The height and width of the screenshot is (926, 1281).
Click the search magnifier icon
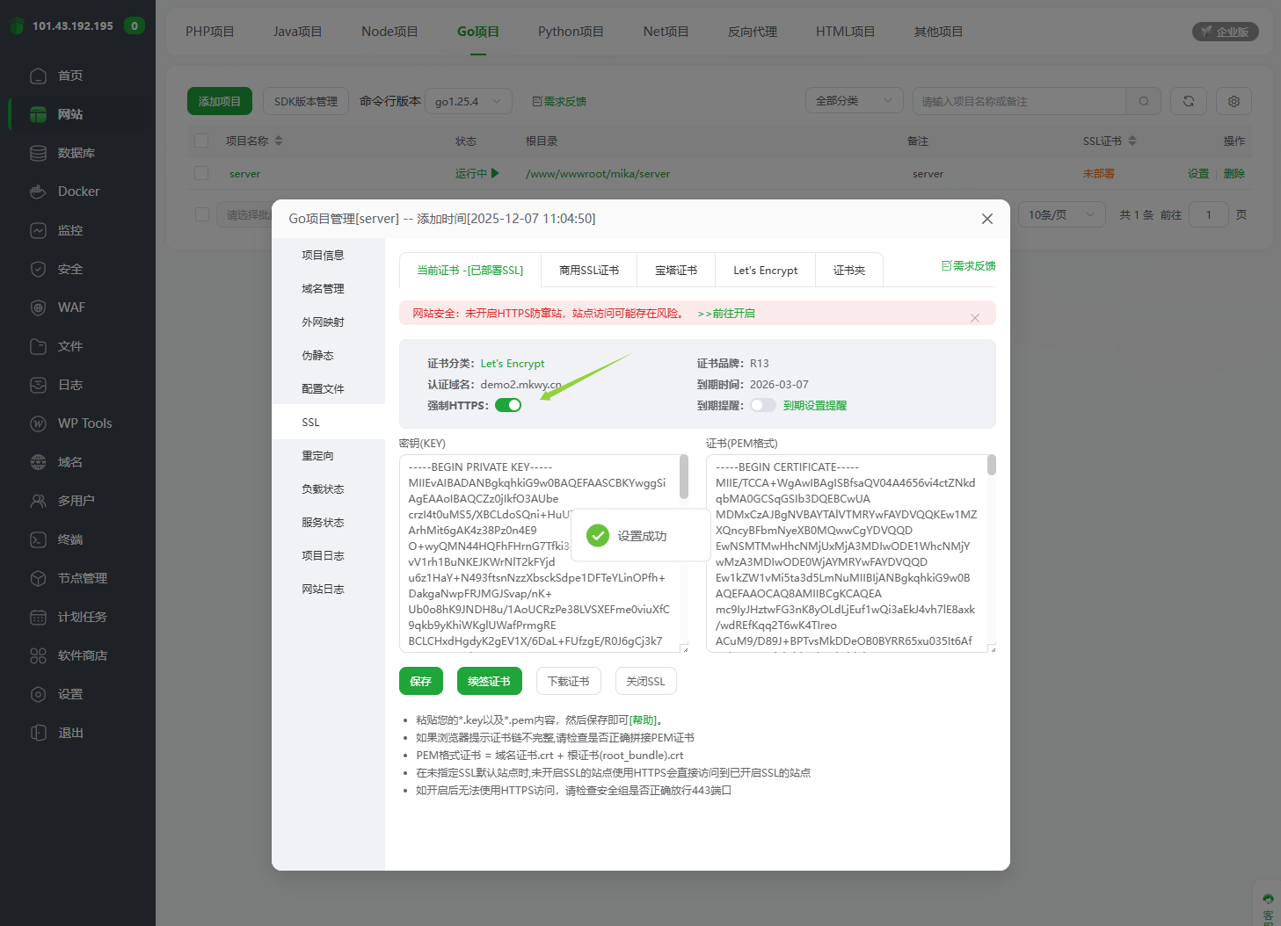pos(1143,101)
